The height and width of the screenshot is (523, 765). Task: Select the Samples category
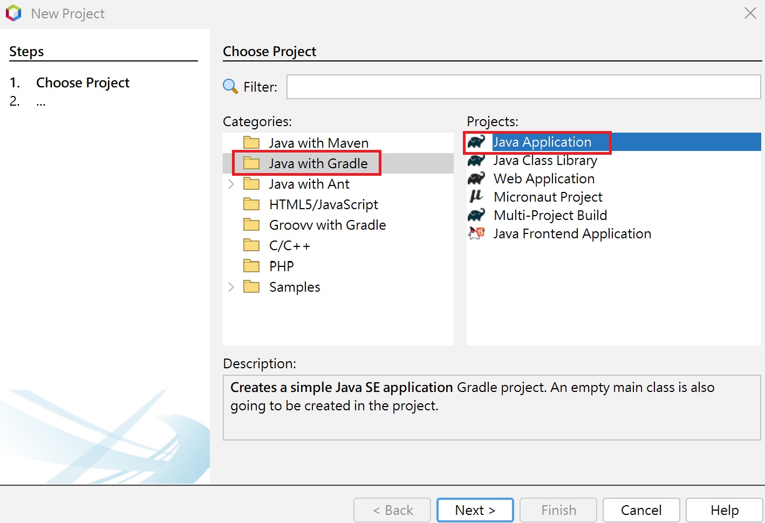coord(295,287)
